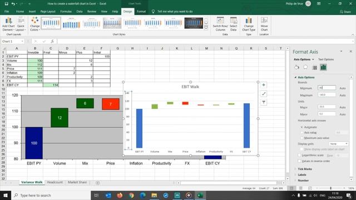
Task: Switch to the Insert ribbon tab
Action: (32, 11)
